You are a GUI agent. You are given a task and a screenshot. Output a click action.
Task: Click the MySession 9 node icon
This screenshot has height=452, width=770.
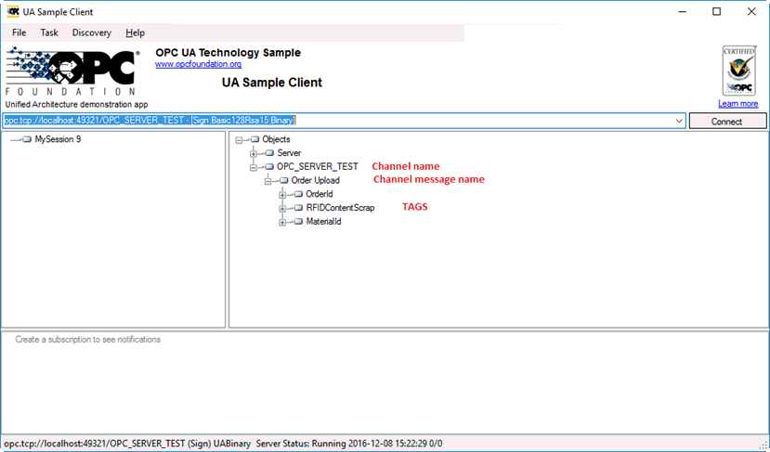pos(27,139)
